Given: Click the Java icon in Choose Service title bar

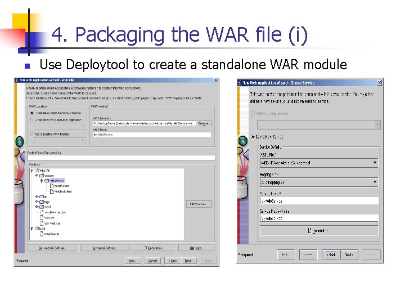Looking at the screenshot, I should (x=240, y=83).
